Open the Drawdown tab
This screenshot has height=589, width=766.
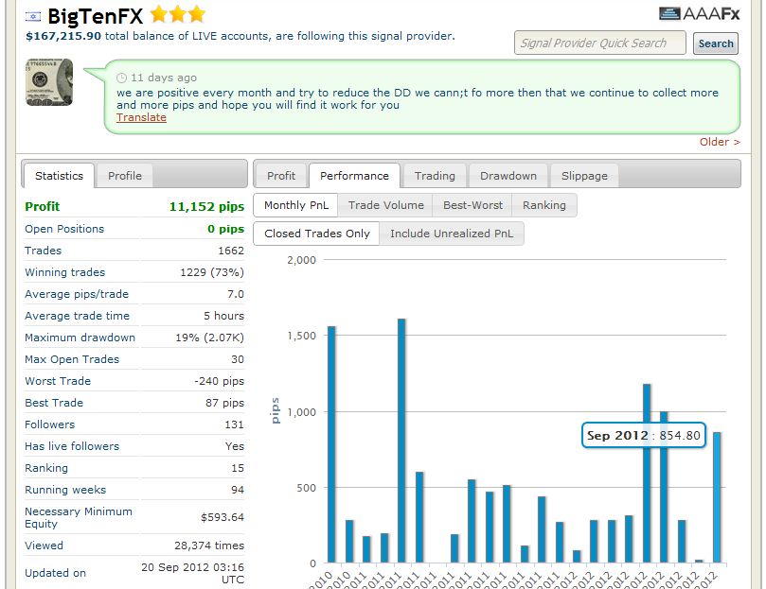pyautogui.click(x=508, y=176)
